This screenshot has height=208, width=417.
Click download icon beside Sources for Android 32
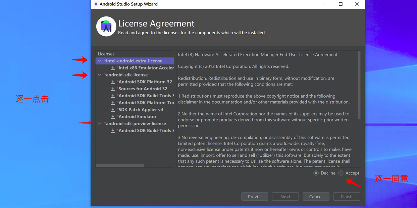[x=113, y=89]
